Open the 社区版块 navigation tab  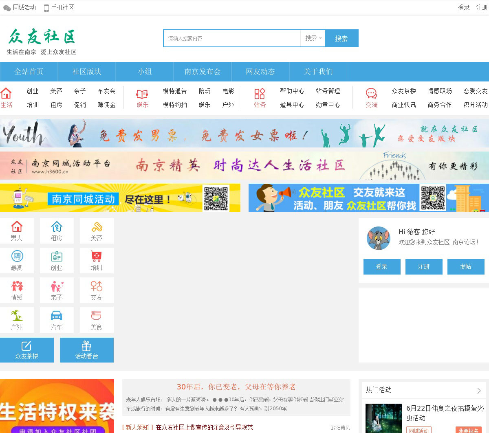87,72
